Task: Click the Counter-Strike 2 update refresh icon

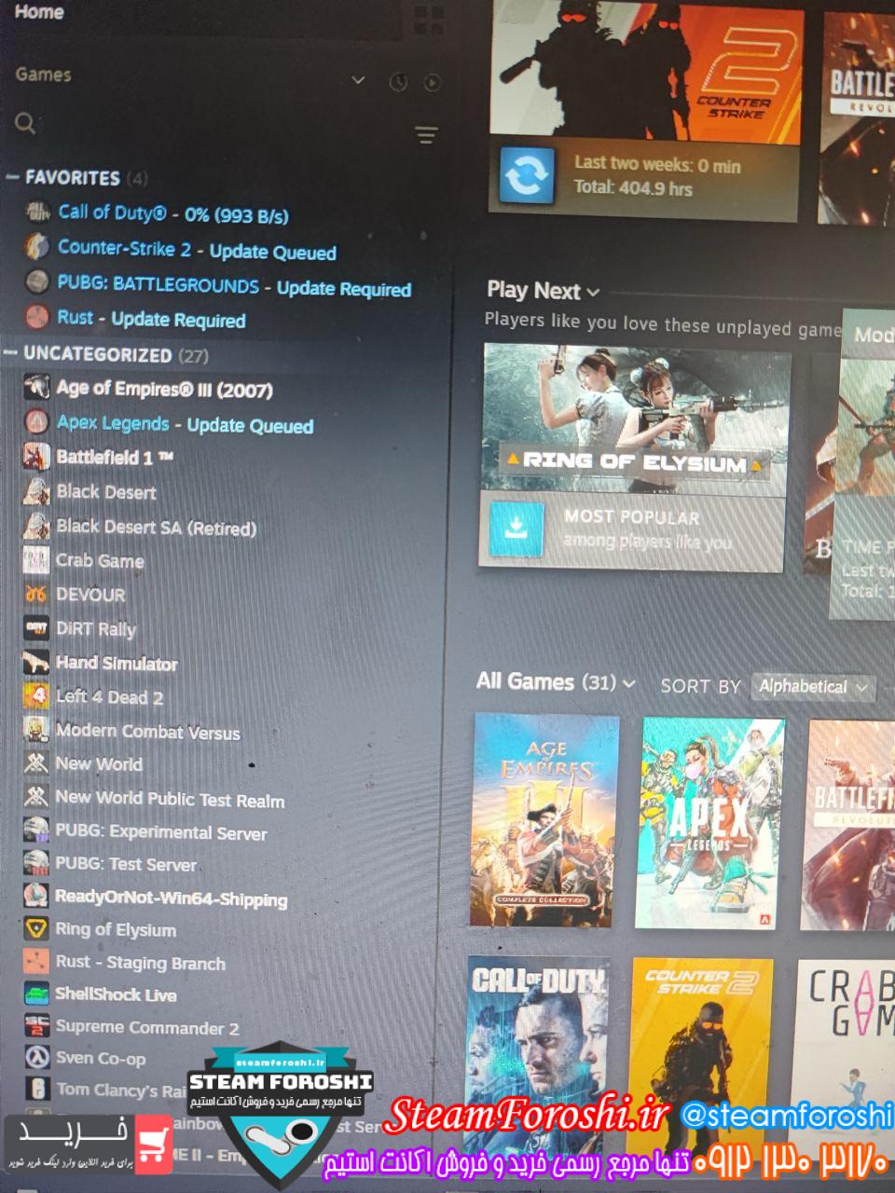Action: [527, 175]
